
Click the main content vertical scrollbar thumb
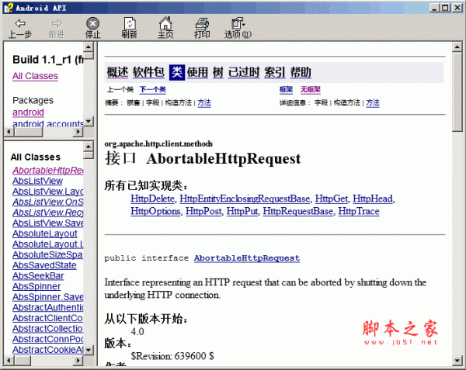(x=457, y=92)
